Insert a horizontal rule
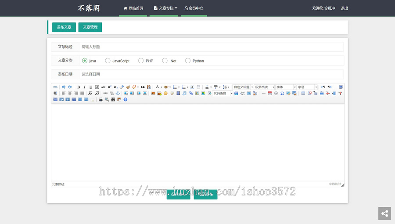Viewport: 395px width, 224px height. coord(263,93)
